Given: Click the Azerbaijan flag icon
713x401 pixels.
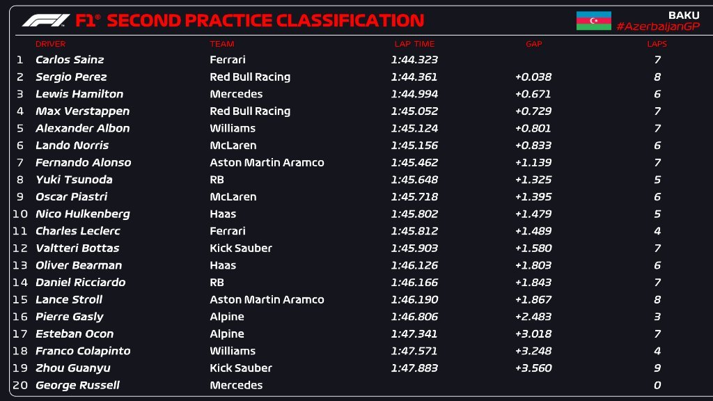Looking at the screenshot, I should (593, 21).
